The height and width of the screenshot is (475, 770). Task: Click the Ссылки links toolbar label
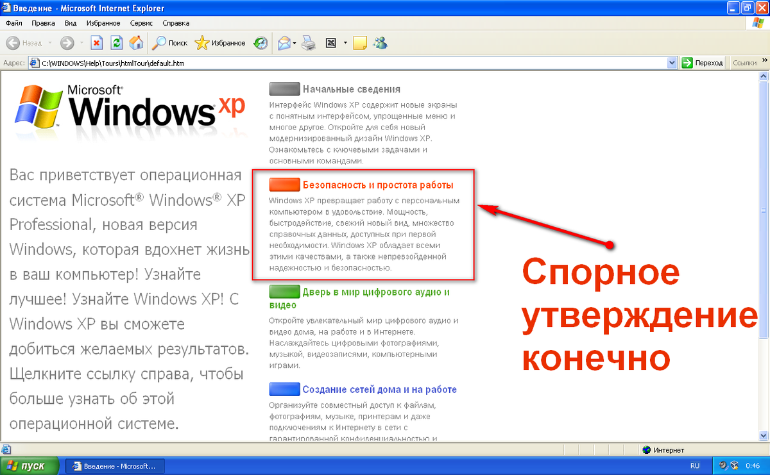(x=744, y=63)
